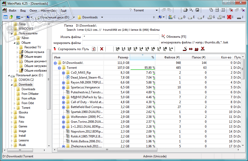Click the refresh icon next to sort
The height and width of the screenshot is (161, 248).
tap(94, 49)
